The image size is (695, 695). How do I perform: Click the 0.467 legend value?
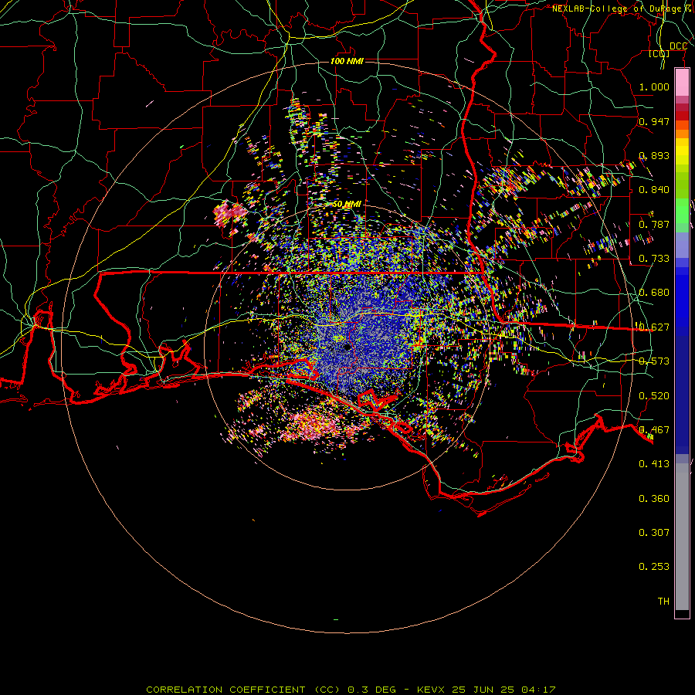(x=654, y=430)
